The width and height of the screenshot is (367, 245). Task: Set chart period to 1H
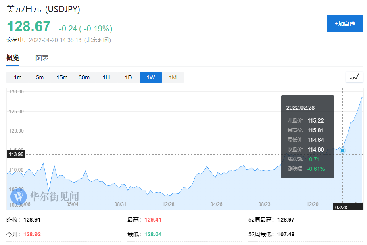[x=106, y=77]
